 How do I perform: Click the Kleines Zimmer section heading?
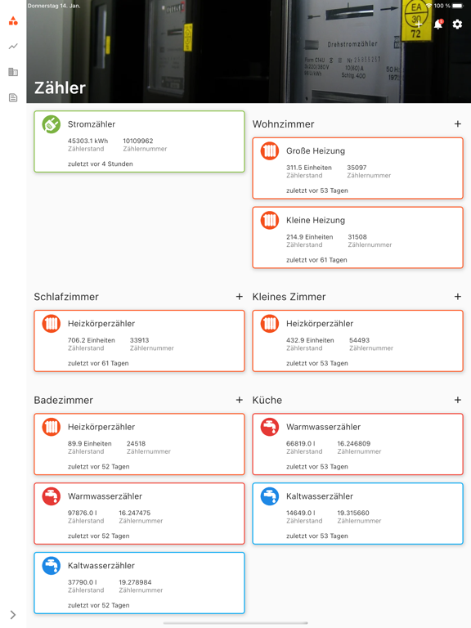[289, 297]
